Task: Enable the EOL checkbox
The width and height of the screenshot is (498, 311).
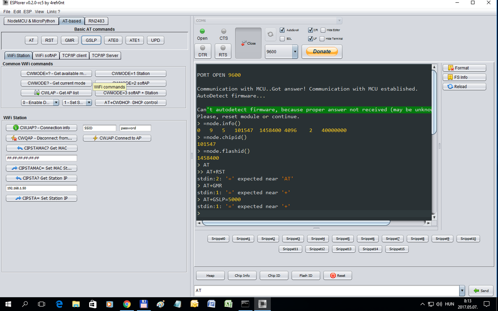Action: (x=282, y=38)
